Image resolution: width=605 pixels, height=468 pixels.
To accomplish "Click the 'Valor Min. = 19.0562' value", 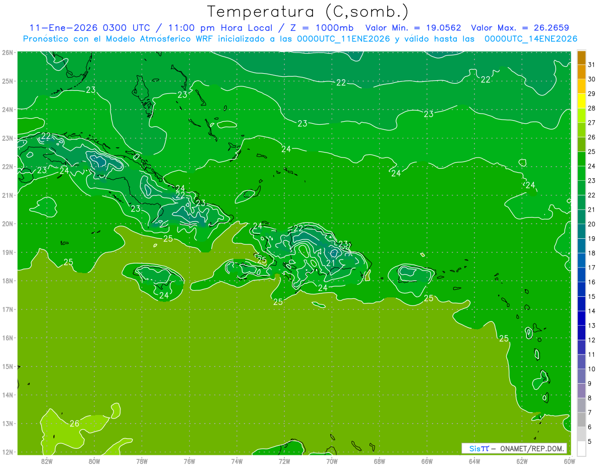I will click(413, 28).
